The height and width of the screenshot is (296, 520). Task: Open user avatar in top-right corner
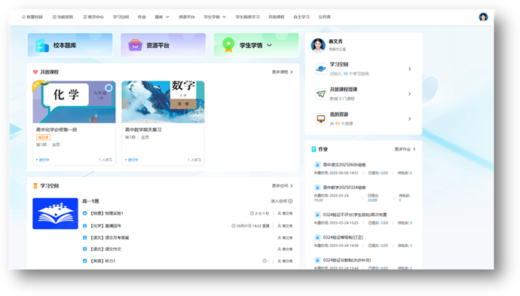click(x=483, y=17)
